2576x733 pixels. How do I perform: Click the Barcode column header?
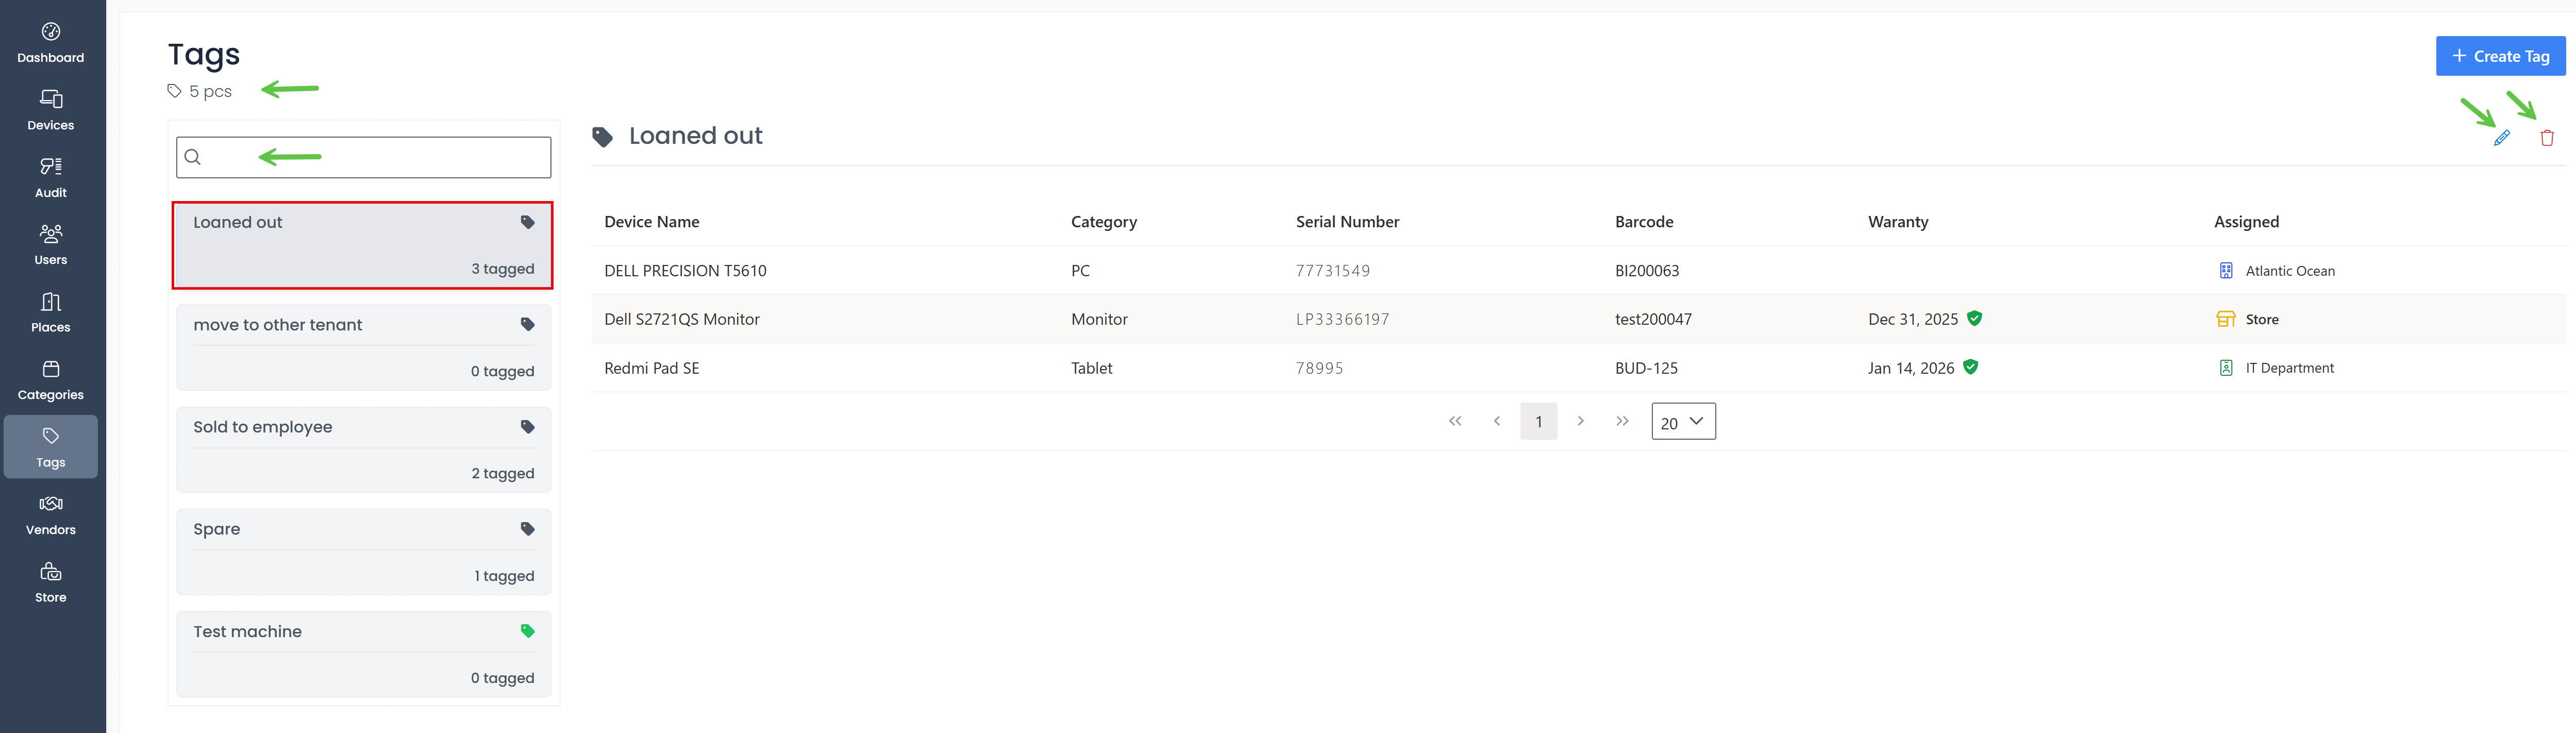click(1644, 222)
